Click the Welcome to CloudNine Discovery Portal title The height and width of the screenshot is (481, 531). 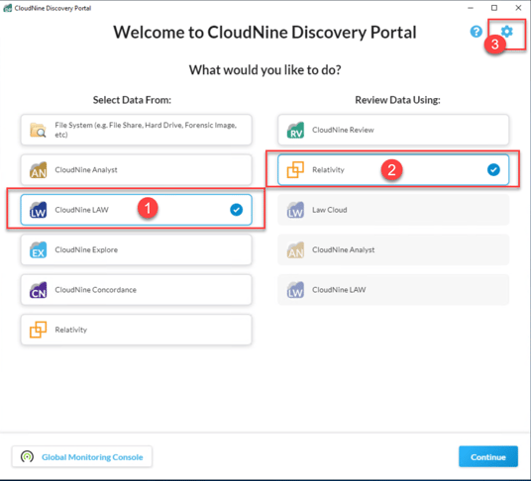(265, 33)
